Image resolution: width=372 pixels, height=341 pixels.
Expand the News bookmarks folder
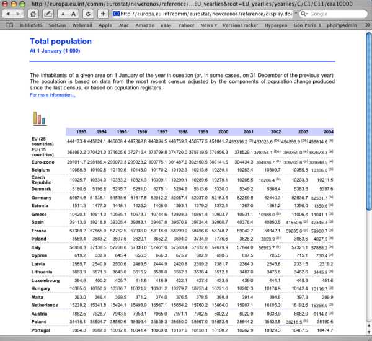(208, 25)
